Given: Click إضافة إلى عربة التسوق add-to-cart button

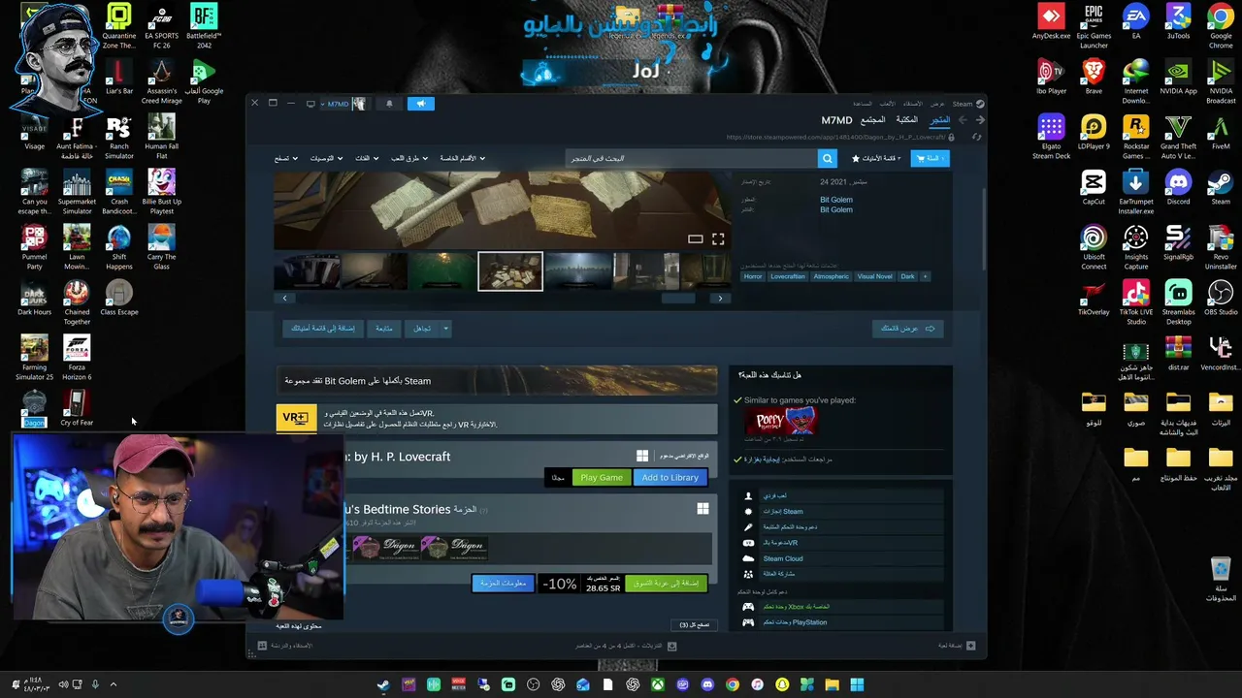Looking at the screenshot, I should coord(667,583).
